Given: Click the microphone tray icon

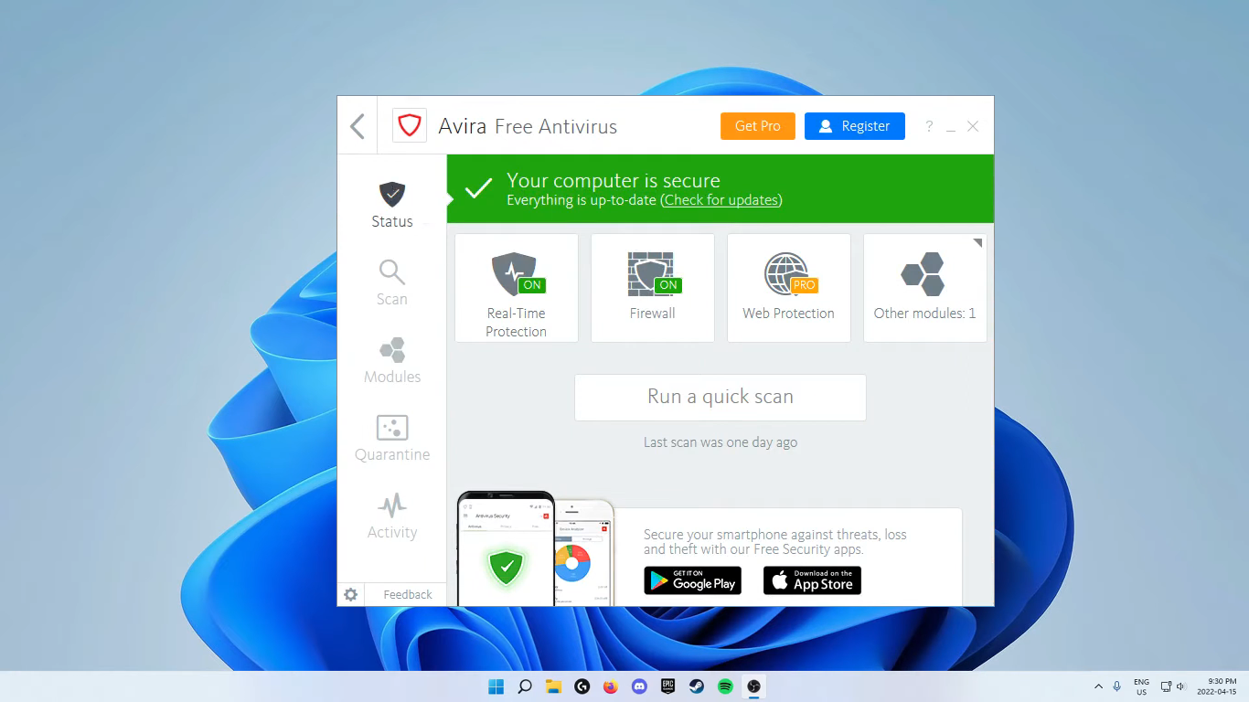Looking at the screenshot, I should [x=1117, y=686].
